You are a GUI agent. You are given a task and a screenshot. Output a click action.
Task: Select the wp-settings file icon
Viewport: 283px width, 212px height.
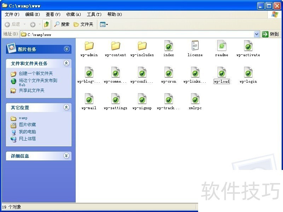[x=116, y=99]
